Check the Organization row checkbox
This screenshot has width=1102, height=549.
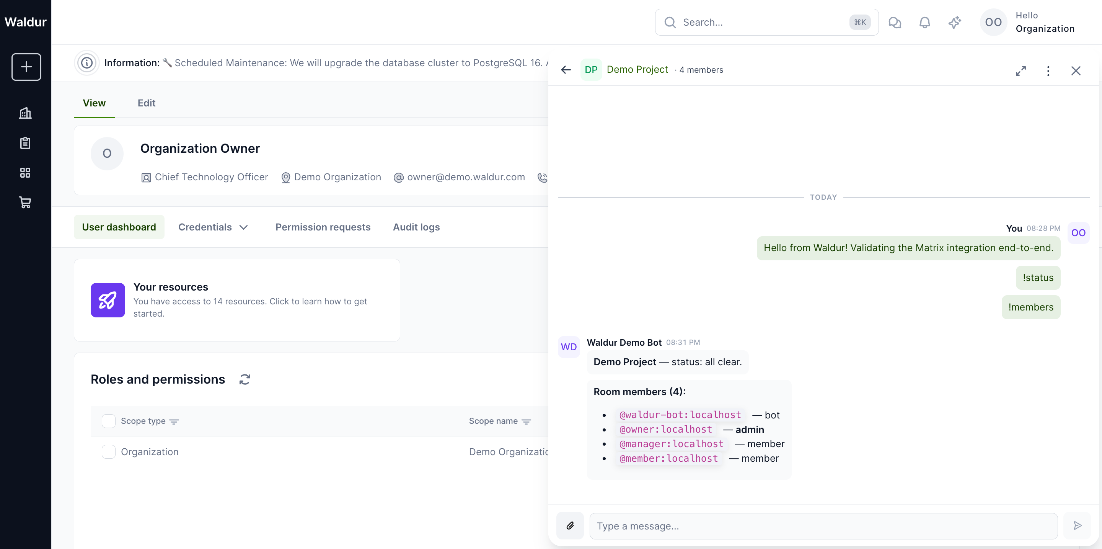(x=109, y=452)
